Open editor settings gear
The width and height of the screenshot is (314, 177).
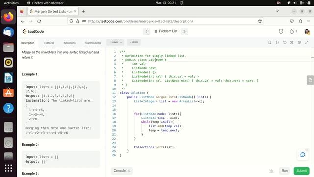click(x=299, y=42)
